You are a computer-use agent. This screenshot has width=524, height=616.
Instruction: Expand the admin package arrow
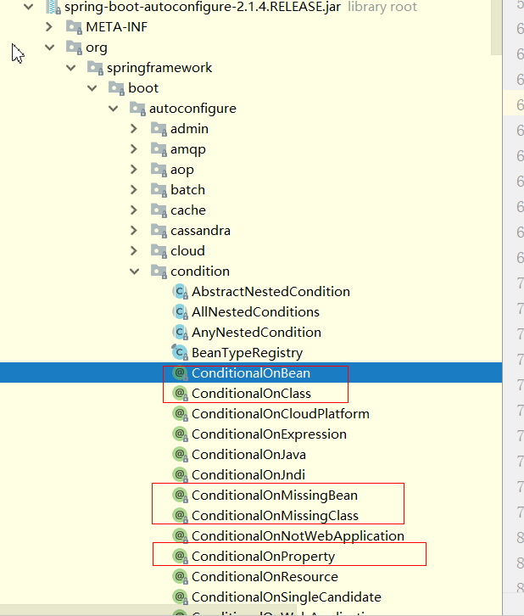(x=134, y=129)
